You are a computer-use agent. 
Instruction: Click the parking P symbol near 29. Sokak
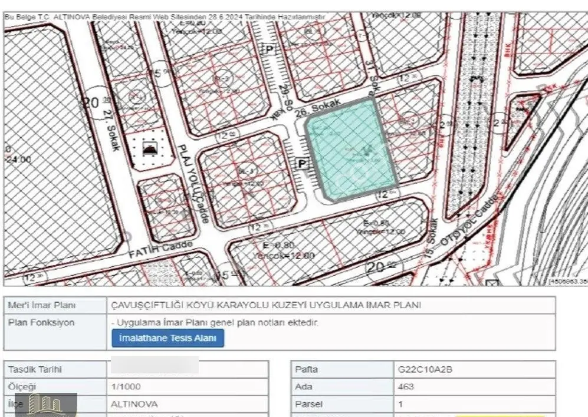268,49
